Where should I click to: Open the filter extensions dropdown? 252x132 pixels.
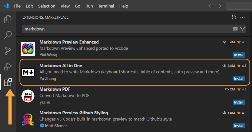[x=242, y=29]
